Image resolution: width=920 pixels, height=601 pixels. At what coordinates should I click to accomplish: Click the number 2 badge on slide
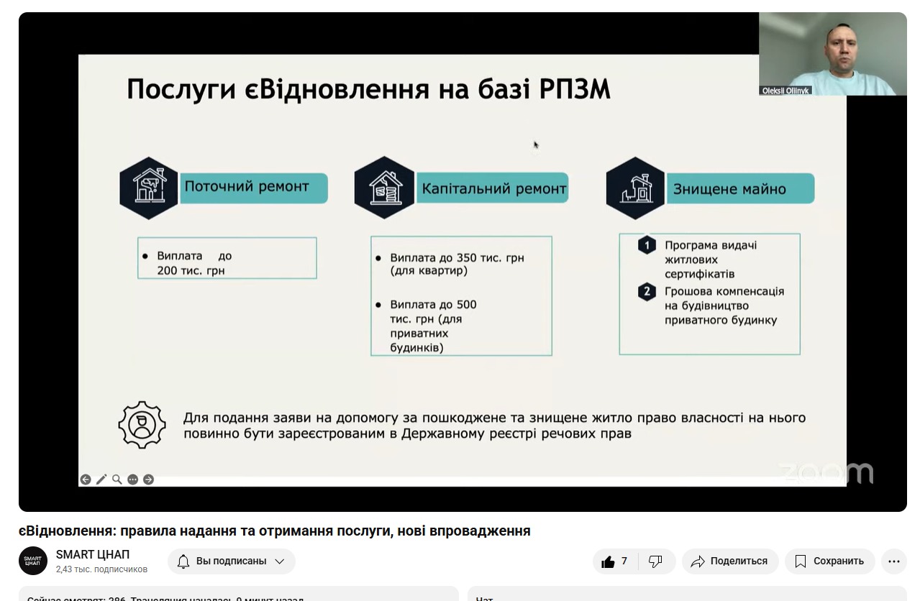point(647,292)
